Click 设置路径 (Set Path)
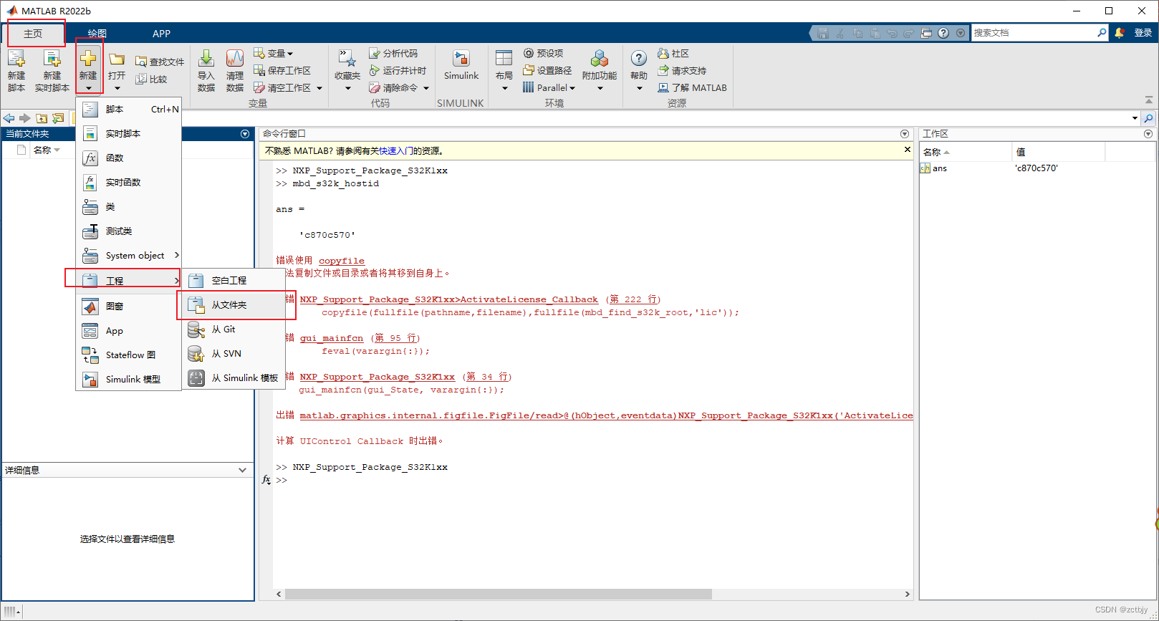 pyautogui.click(x=547, y=70)
